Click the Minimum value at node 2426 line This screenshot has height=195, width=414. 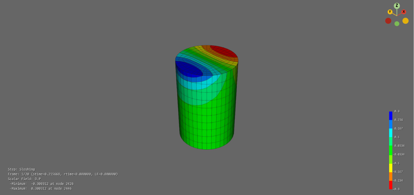click(x=41, y=184)
